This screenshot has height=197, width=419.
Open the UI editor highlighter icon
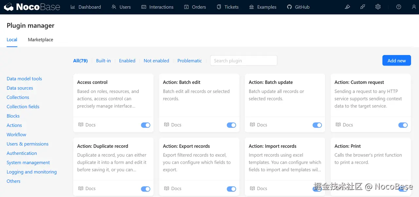point(347,7)
